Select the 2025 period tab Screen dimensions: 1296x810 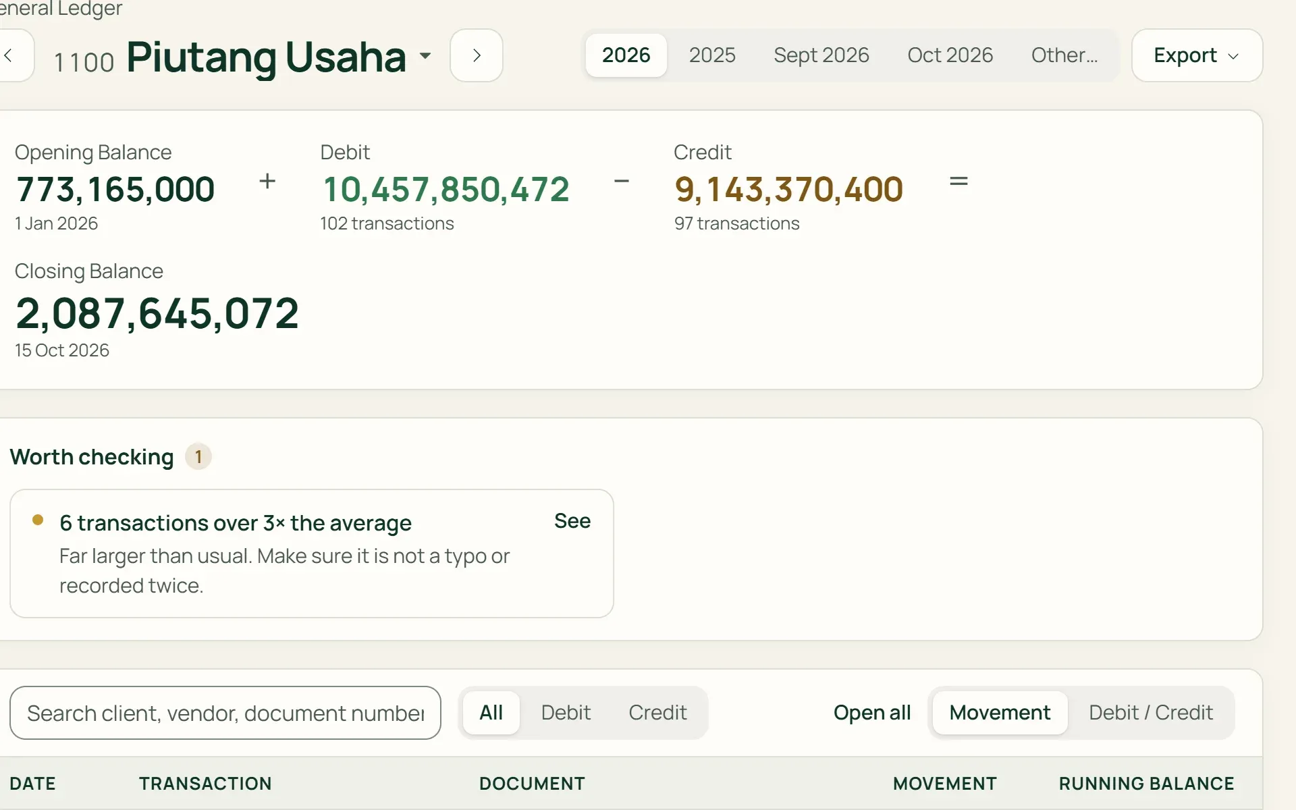[712, 55]
